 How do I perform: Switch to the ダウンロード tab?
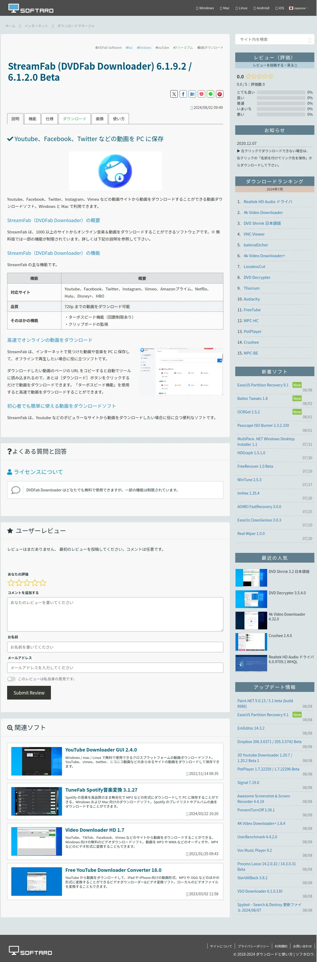click(74, 119)
